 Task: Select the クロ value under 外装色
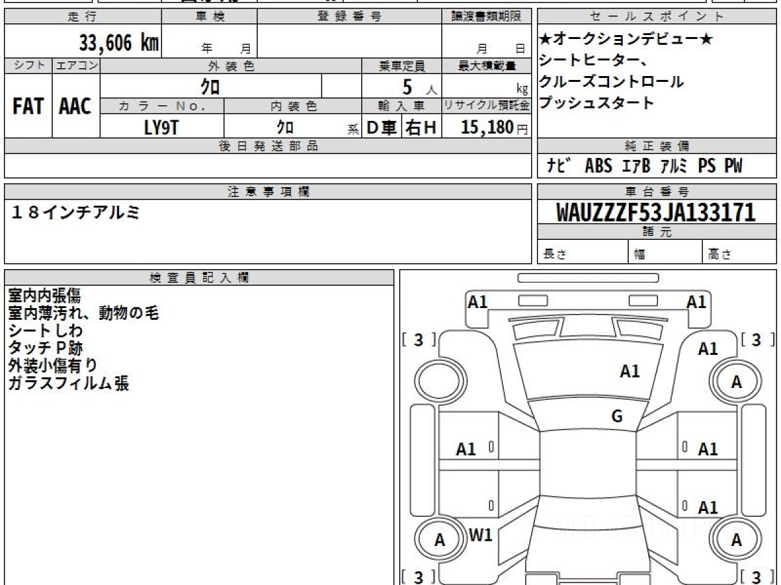coord(210,86)
